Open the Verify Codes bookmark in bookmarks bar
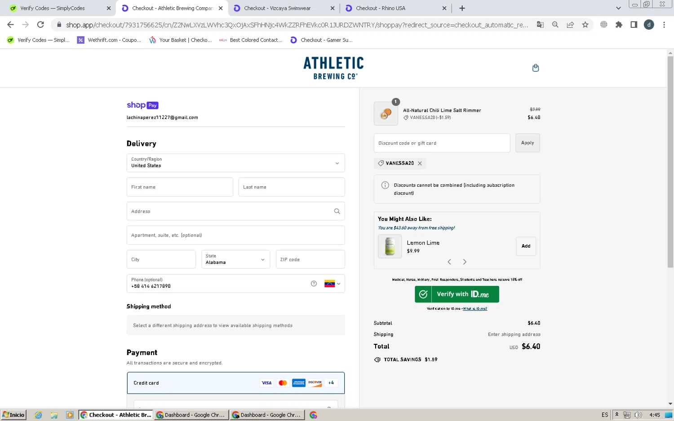The width and height of the screenshot is (674, 421). (x=38, y=40)
